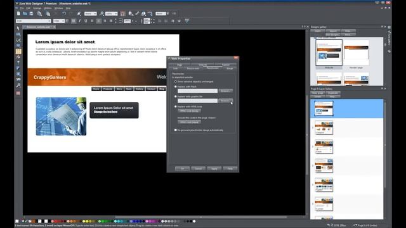The width and height of the screenshot is (406, 228).
Task: Toggle Underline text formatting
Action: point(86,21)
